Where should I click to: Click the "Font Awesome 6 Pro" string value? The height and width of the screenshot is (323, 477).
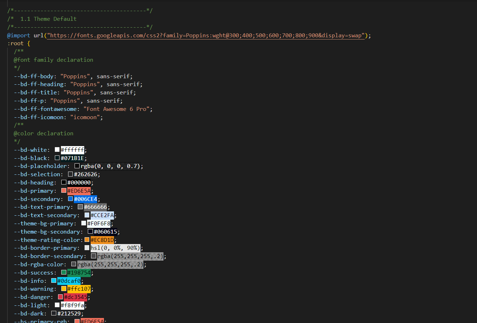pos(117,109)
